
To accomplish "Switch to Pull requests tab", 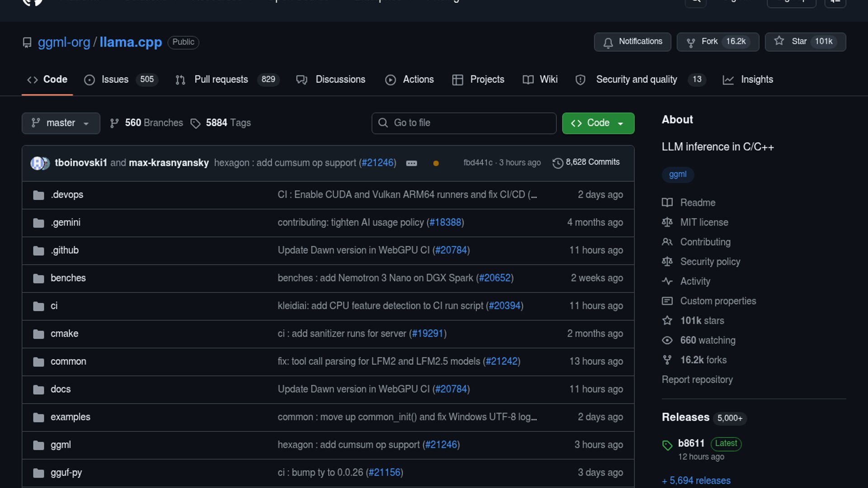I will click(221, 80).
